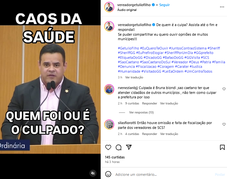Viewport: 227px width, 179px height.
Task: Open vereadorgetuliofilho's profile picture in the header
Action: pyautogui.click(x=109, y=7)
